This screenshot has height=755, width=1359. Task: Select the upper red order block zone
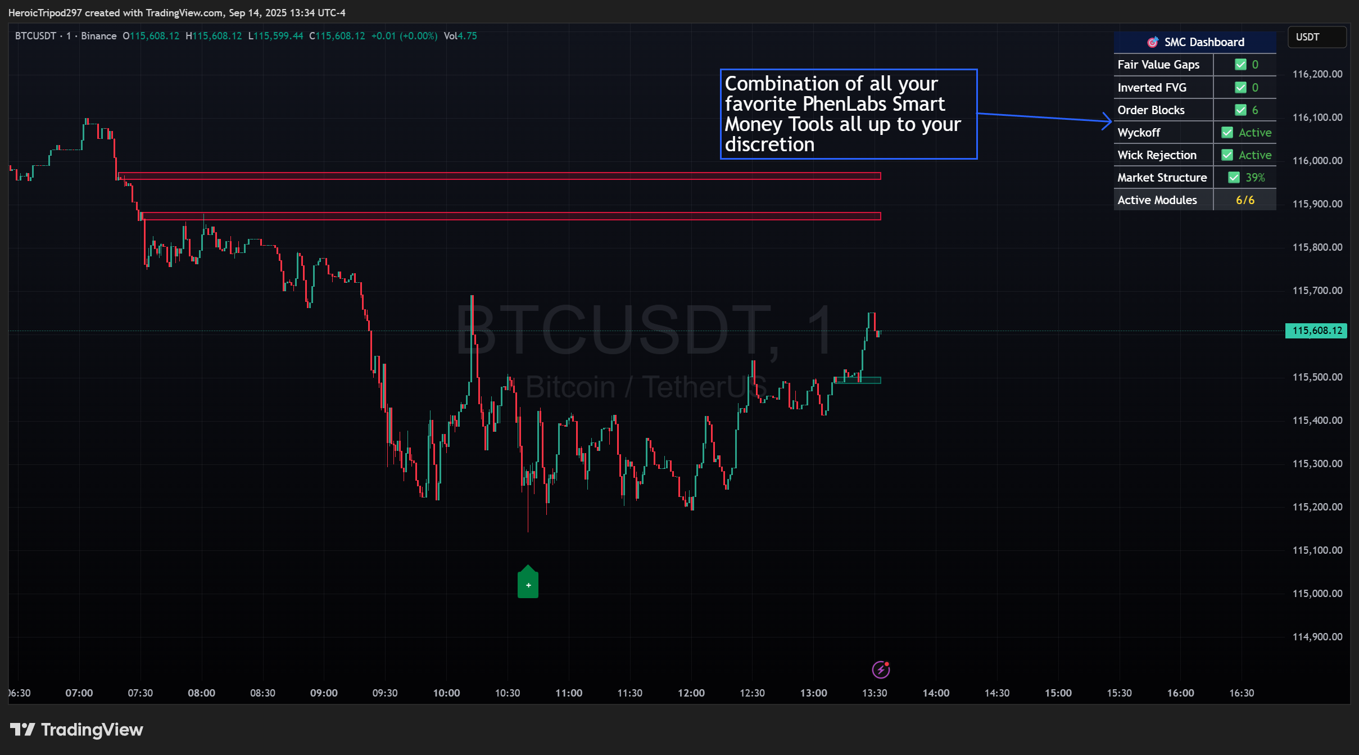point(500,176)
